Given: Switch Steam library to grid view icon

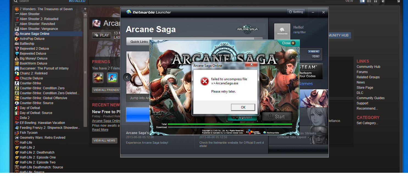Looking at the screenshot, I should point(376,1).
